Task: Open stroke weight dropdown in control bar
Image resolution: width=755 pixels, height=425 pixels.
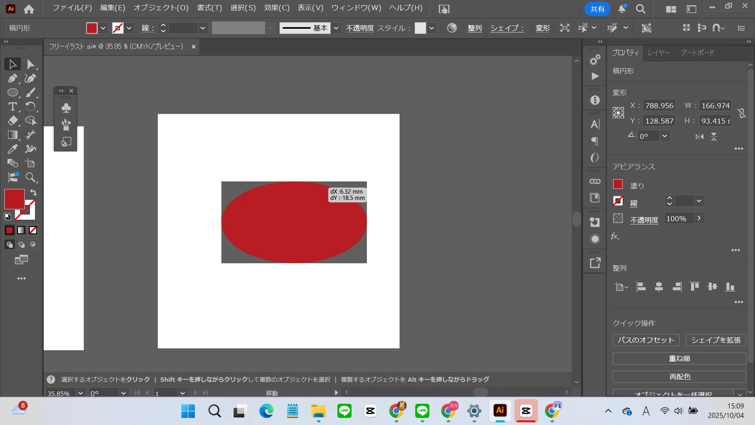Action: 203,28
